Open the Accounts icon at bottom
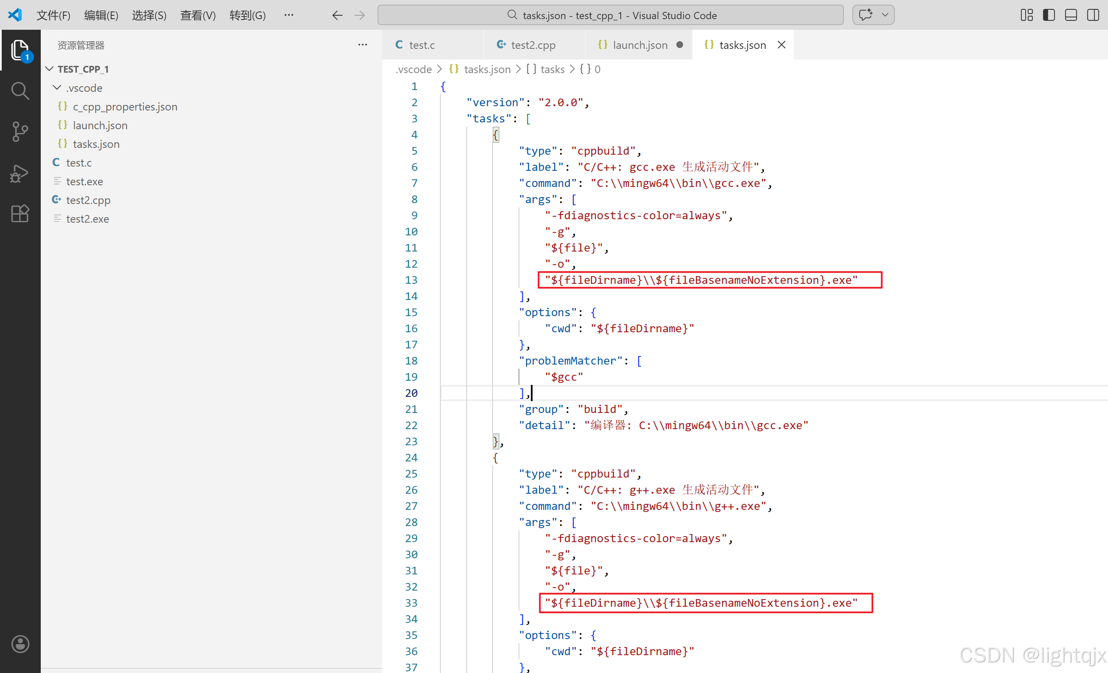The width and height of the screenshot is (1108, 673). pos(20,644)
